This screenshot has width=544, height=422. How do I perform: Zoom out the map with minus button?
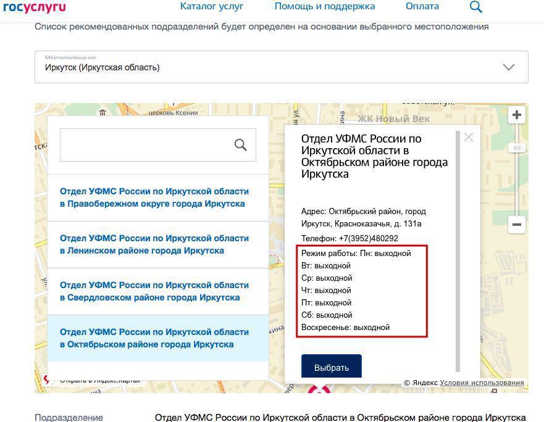pos(517,225)
